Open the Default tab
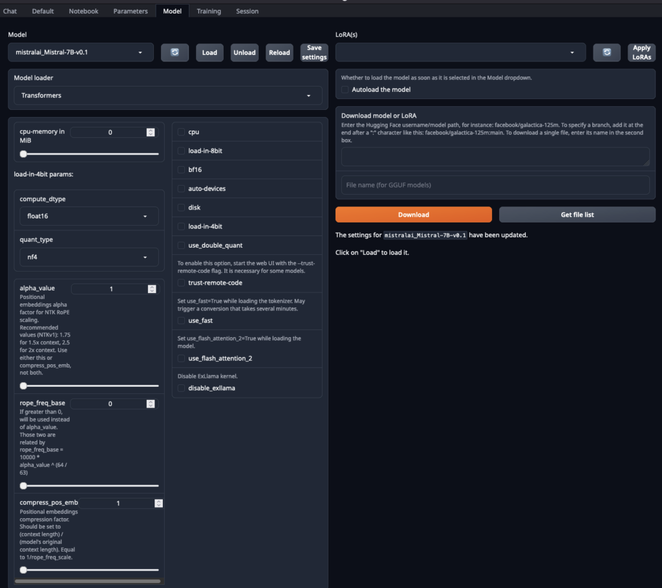This screenshot has width=662, height=588. 43,11
